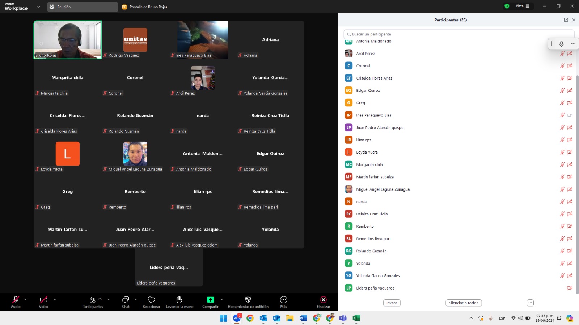Pop out the Participantes panel
Screen dimensions: 579x325
pyautogui.click(x=566, y=20)
